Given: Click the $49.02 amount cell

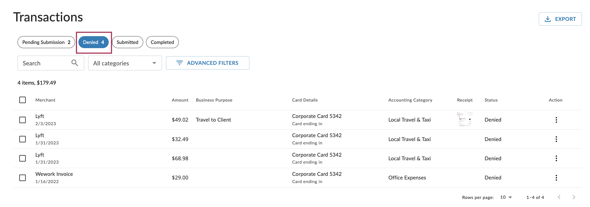Looking at the screenshot, I should click(x=180, y=120).
